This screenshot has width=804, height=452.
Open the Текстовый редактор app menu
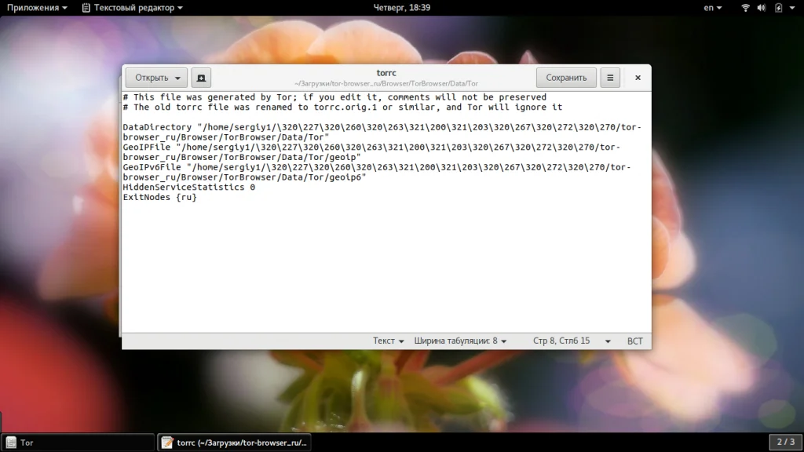[132, 8]
